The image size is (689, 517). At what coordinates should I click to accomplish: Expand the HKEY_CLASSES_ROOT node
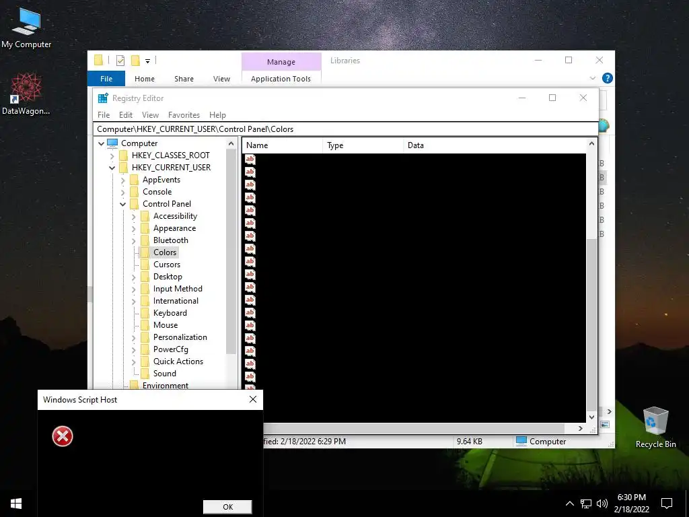[112, 156]
